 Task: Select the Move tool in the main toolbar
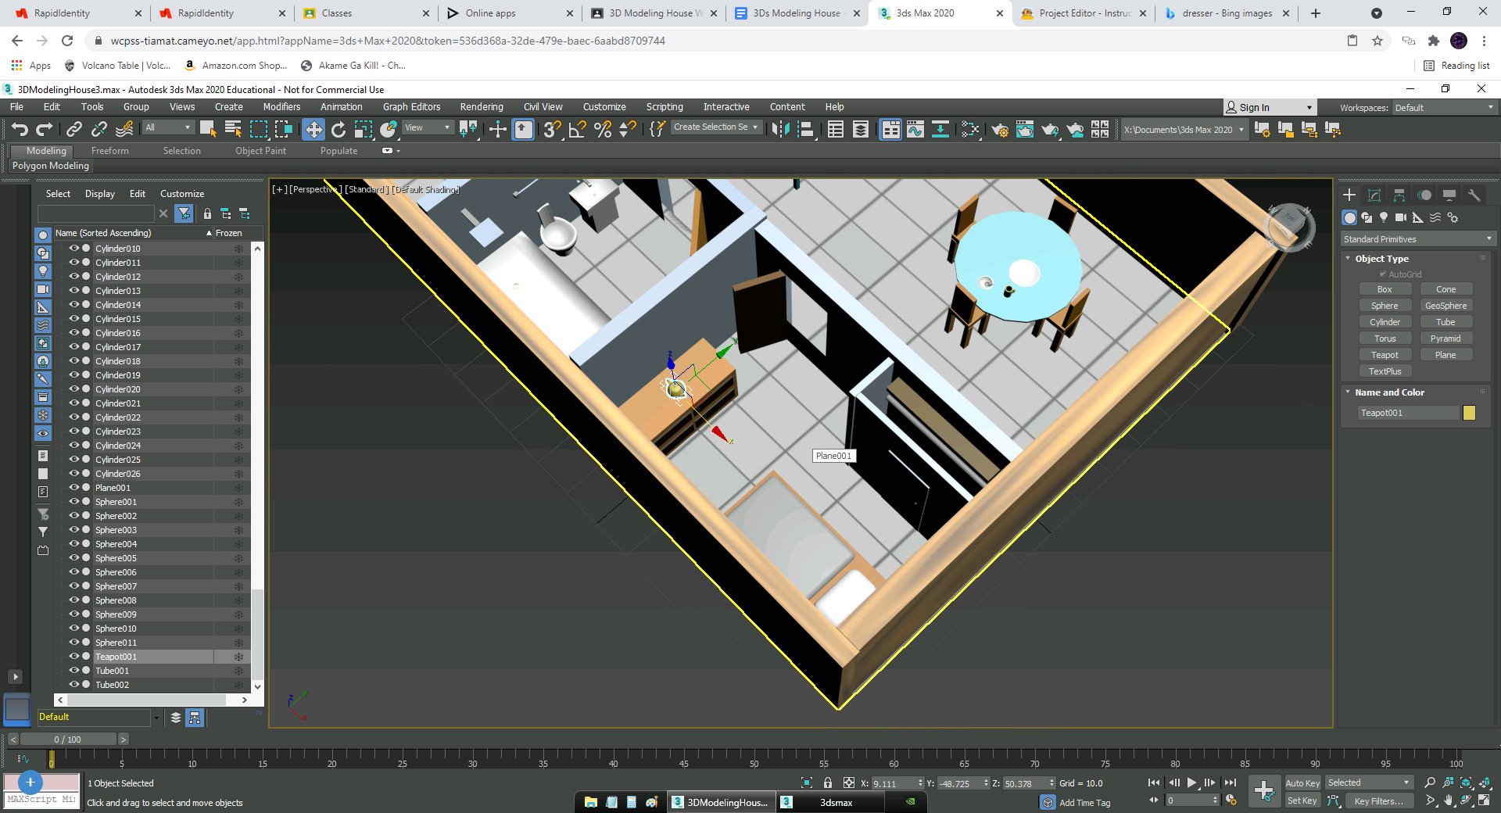tap(313, 129)
